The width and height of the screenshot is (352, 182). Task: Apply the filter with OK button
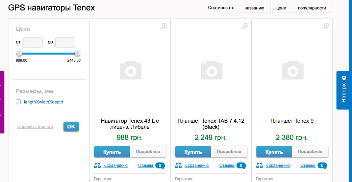pos(71,127)
